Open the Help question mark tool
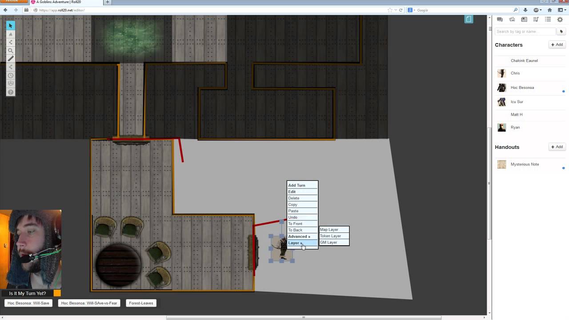Screen dimensions: 569x320 (x=11, y=92)
